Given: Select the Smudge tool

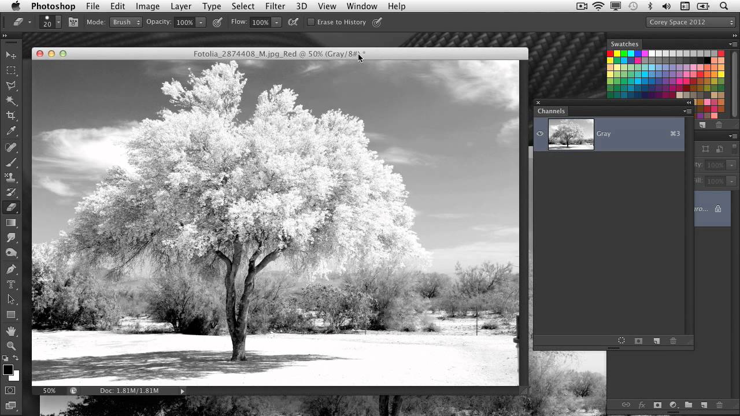Looking at the screenshot, I should coord(11,237).
